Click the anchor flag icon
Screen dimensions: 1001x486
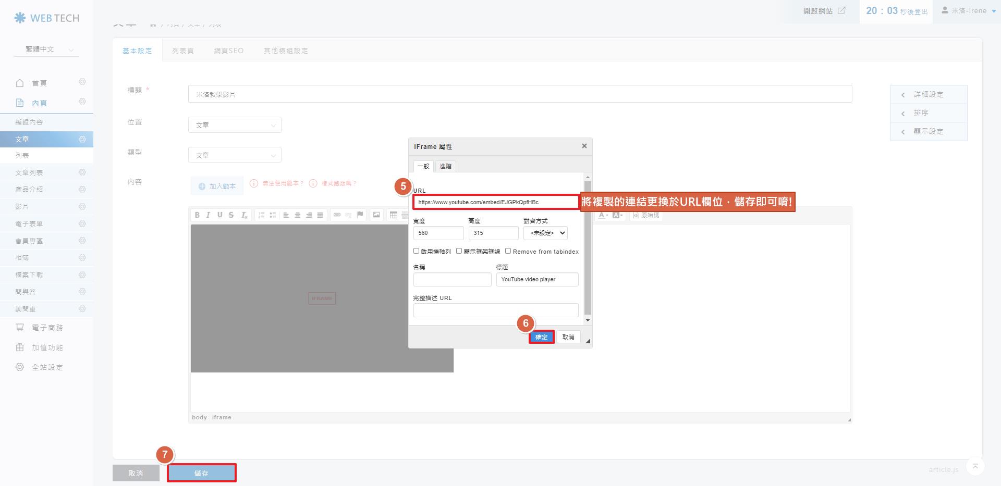[360, 215]
